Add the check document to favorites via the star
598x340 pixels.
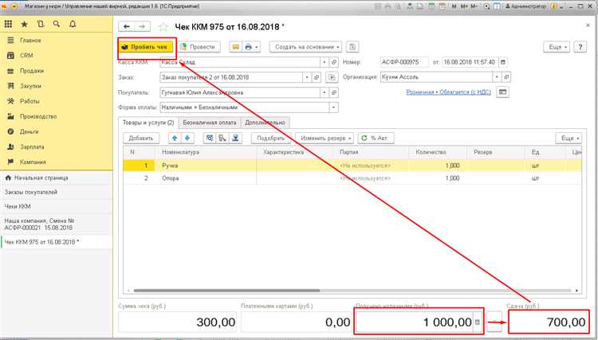click(163, 26)
